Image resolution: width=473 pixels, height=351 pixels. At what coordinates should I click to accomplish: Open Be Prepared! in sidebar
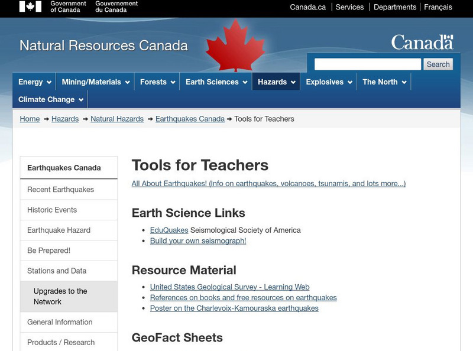[x=69, y=251]
